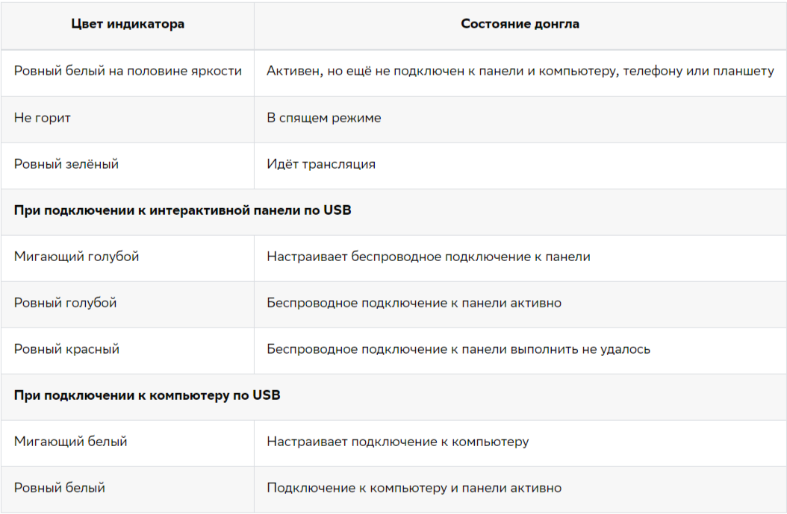Select the "Ровный белый на половине яркости" cell
The width and height of the screenshot is (787, 514).
pos(128,71)
